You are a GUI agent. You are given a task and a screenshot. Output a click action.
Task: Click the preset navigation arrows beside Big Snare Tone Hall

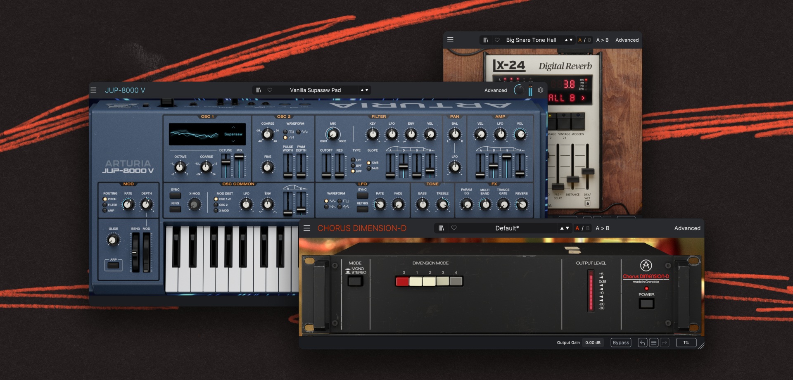click(x=569, y=40)
